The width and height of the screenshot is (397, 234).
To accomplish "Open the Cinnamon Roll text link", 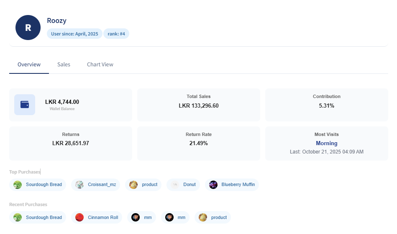I will (103, 217).
